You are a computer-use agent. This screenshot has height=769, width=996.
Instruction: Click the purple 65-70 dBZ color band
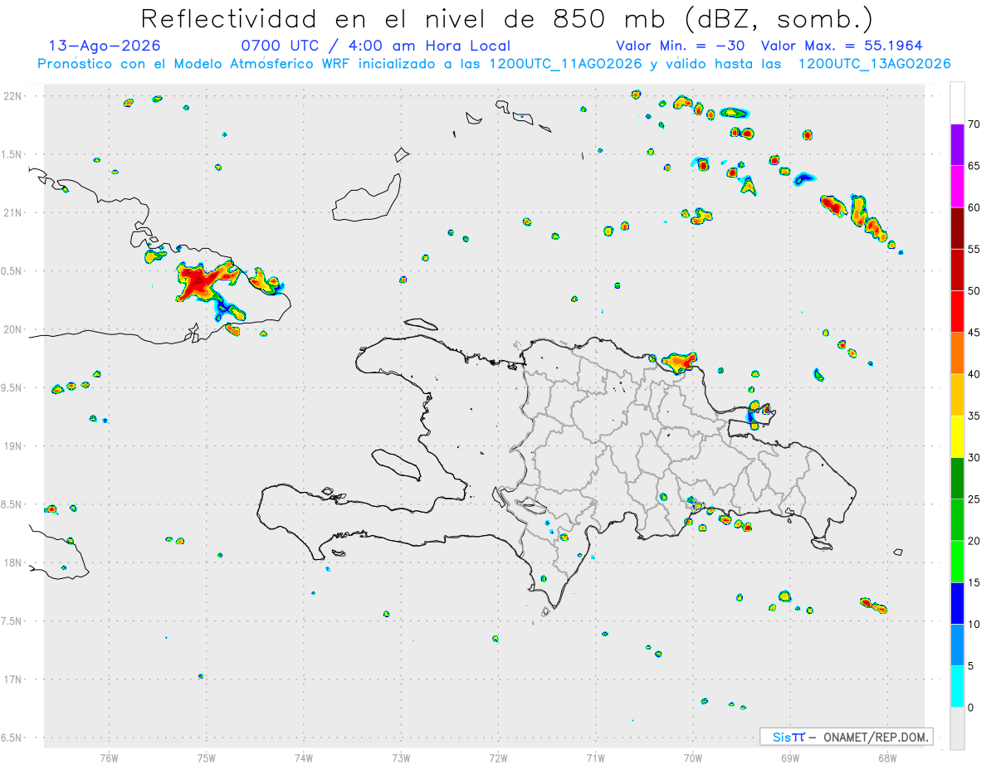pyautogui.click(x=957, y=145)
